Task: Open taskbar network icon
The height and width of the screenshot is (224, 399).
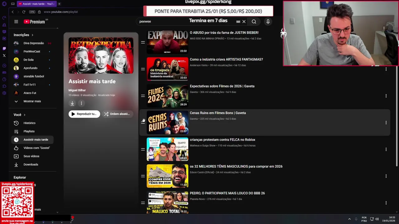Action: [372, 219]
